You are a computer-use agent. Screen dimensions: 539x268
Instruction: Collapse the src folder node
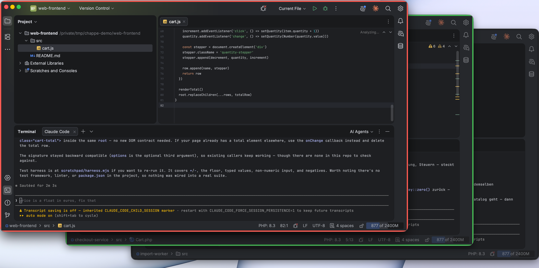pos(26,41)
